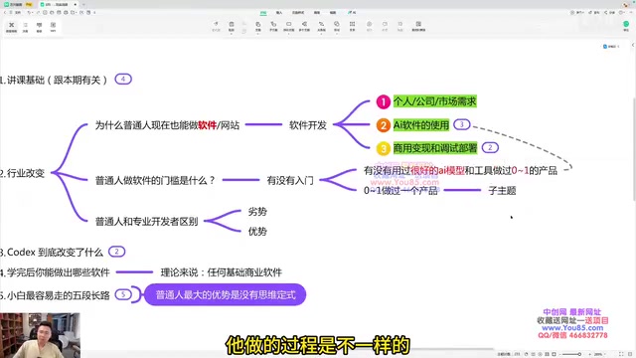Click the undo arrow in quick-access bar
This screenshot has height=358, width=636.
click(29, 13)
